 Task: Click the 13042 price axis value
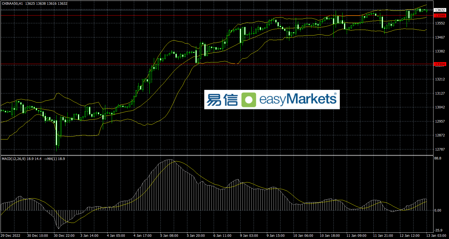click(440, 107)
